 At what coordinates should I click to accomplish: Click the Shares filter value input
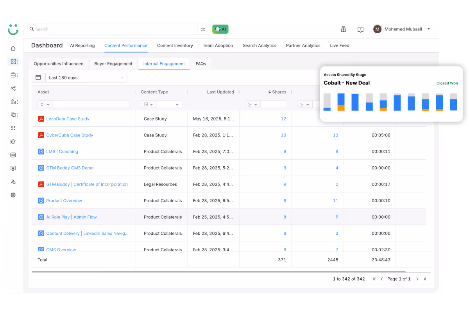(274, 104)
